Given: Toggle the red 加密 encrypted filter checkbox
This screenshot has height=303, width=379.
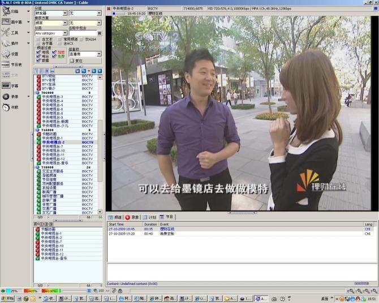Looking at the screenshot, I should pyautogui.click(x=54, y=52).
